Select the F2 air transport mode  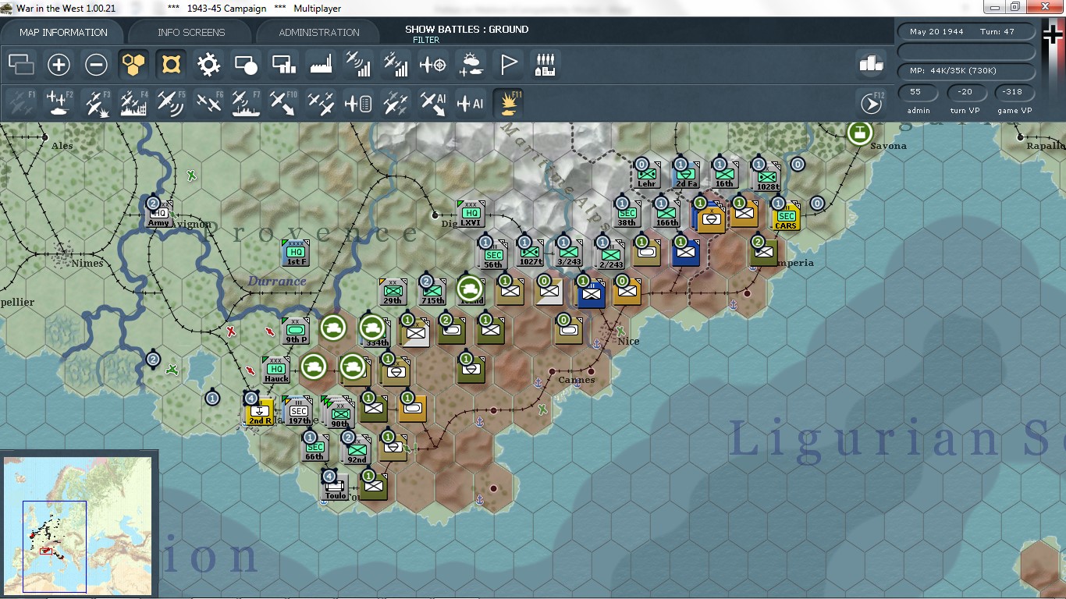click(x=59, y=103)
